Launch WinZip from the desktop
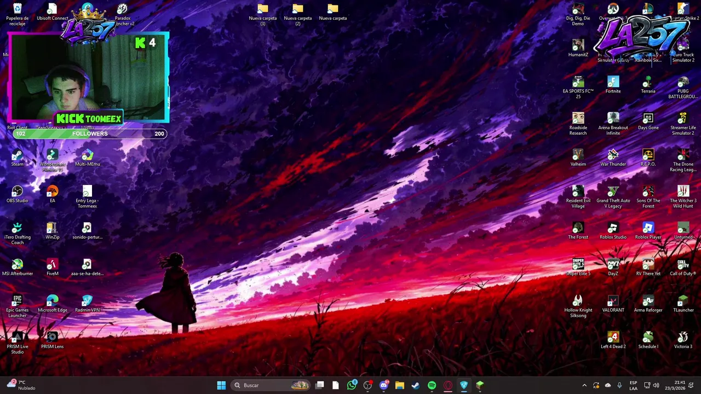The width and height of the screenshot is (701, 394). pos(53,231)
